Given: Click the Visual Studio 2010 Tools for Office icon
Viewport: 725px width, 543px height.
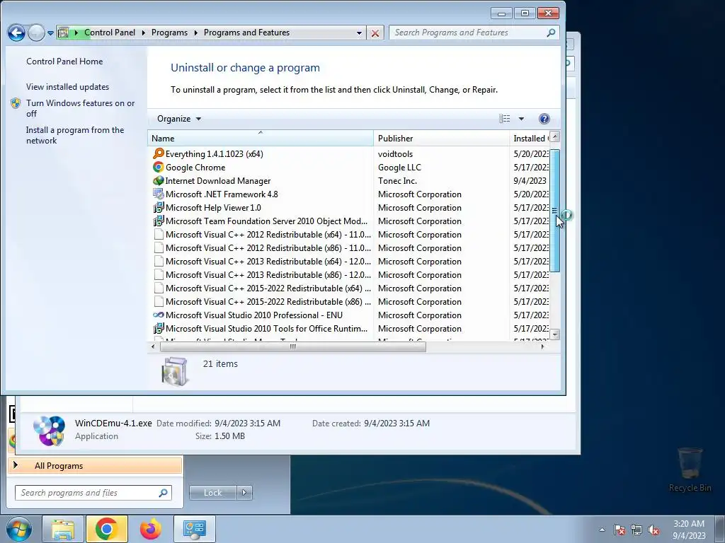Looking at the screenshot, I should tap(158, 328).
